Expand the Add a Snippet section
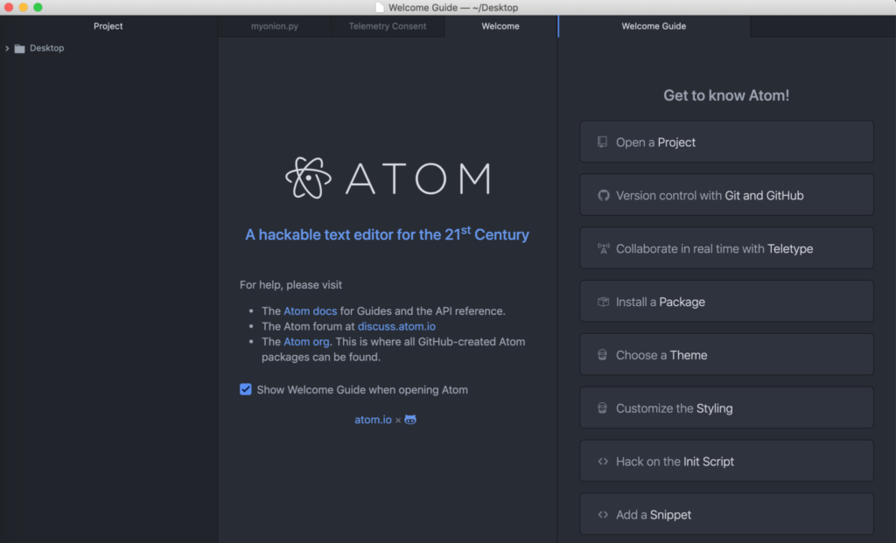 [726, 514]
